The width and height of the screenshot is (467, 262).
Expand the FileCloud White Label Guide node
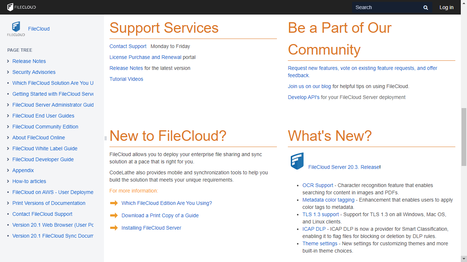click(8, 148)
